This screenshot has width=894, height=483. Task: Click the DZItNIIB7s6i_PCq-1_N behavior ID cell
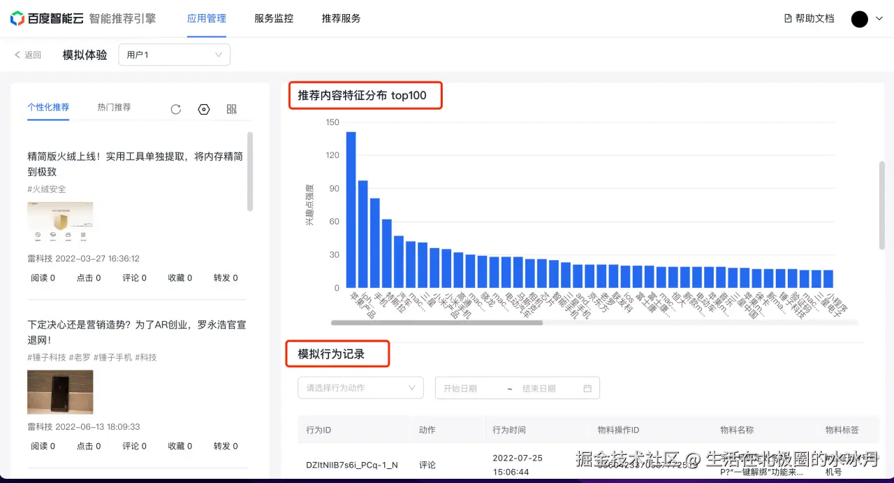pyautogui.click(x=352, y=465)
